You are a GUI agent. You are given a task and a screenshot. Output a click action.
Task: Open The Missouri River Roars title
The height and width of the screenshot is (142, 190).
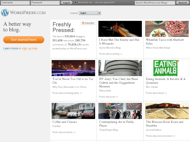coord(165,124)
